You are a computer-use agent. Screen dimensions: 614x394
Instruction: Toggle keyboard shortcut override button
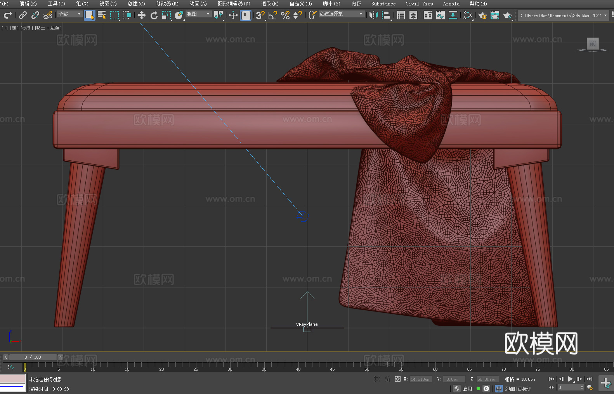tap(246, 15)
